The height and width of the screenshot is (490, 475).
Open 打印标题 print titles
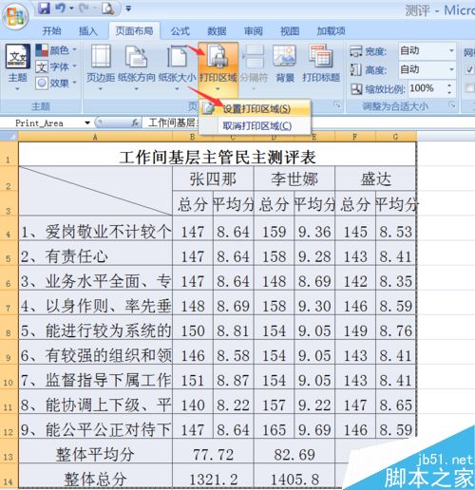321,65
